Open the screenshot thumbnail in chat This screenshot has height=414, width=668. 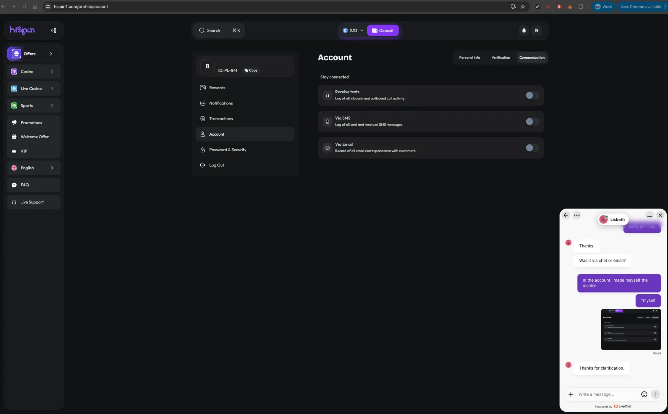tap(631, 330)
